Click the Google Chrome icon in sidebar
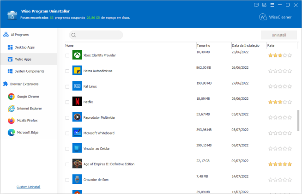302x194 pixels. [x=11, y=97]
